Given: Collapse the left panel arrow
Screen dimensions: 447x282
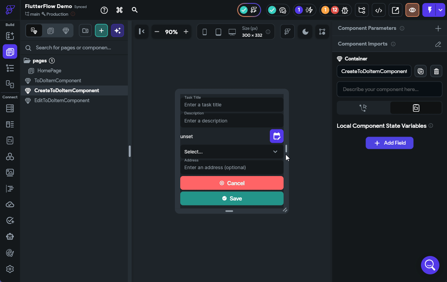Looking at the screenshot, I should pos(142,31).
